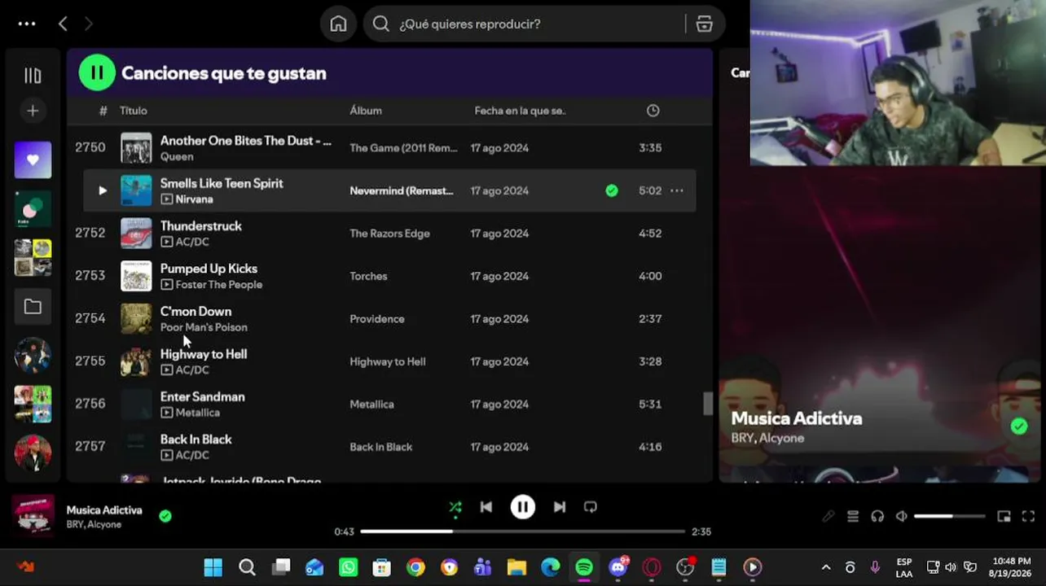1046x586 pixels.
Task: Launch Google Chrome from the taskbar
Action: click(416, 567)
